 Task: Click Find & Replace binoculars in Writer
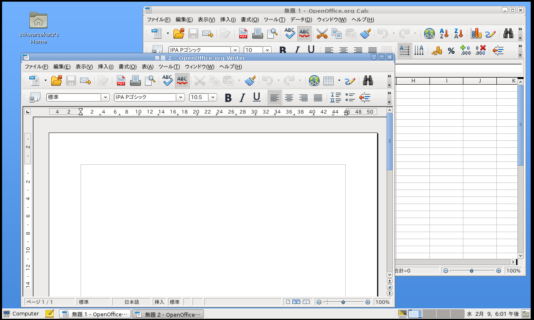(x=368, y=80)
